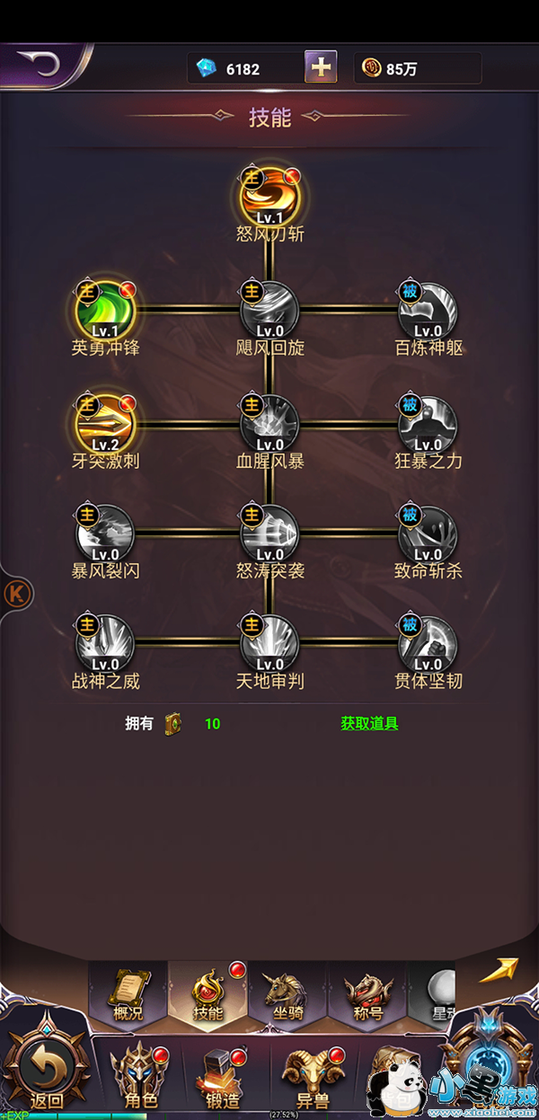Select the 血腥风暴 skill icon
The width and height of the screenshot is (539, 1120).
(269, 423)
